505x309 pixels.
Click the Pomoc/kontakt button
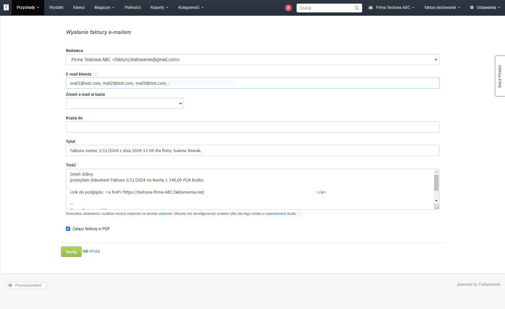(27, 285)
